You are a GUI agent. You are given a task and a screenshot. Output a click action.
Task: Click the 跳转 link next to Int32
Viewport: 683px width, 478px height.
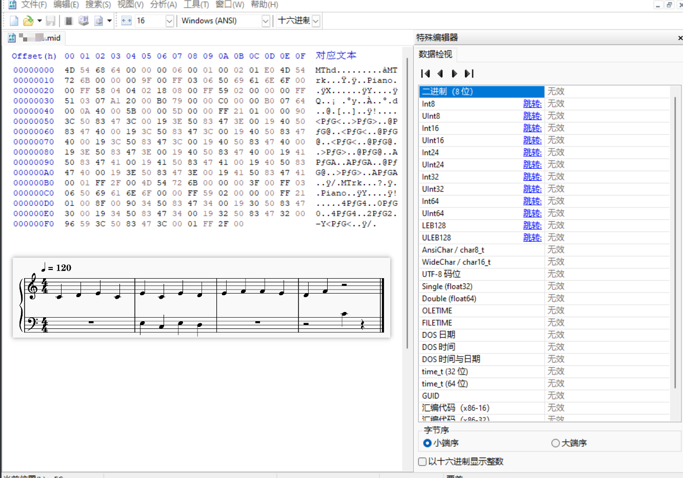[x=532, y=177]
